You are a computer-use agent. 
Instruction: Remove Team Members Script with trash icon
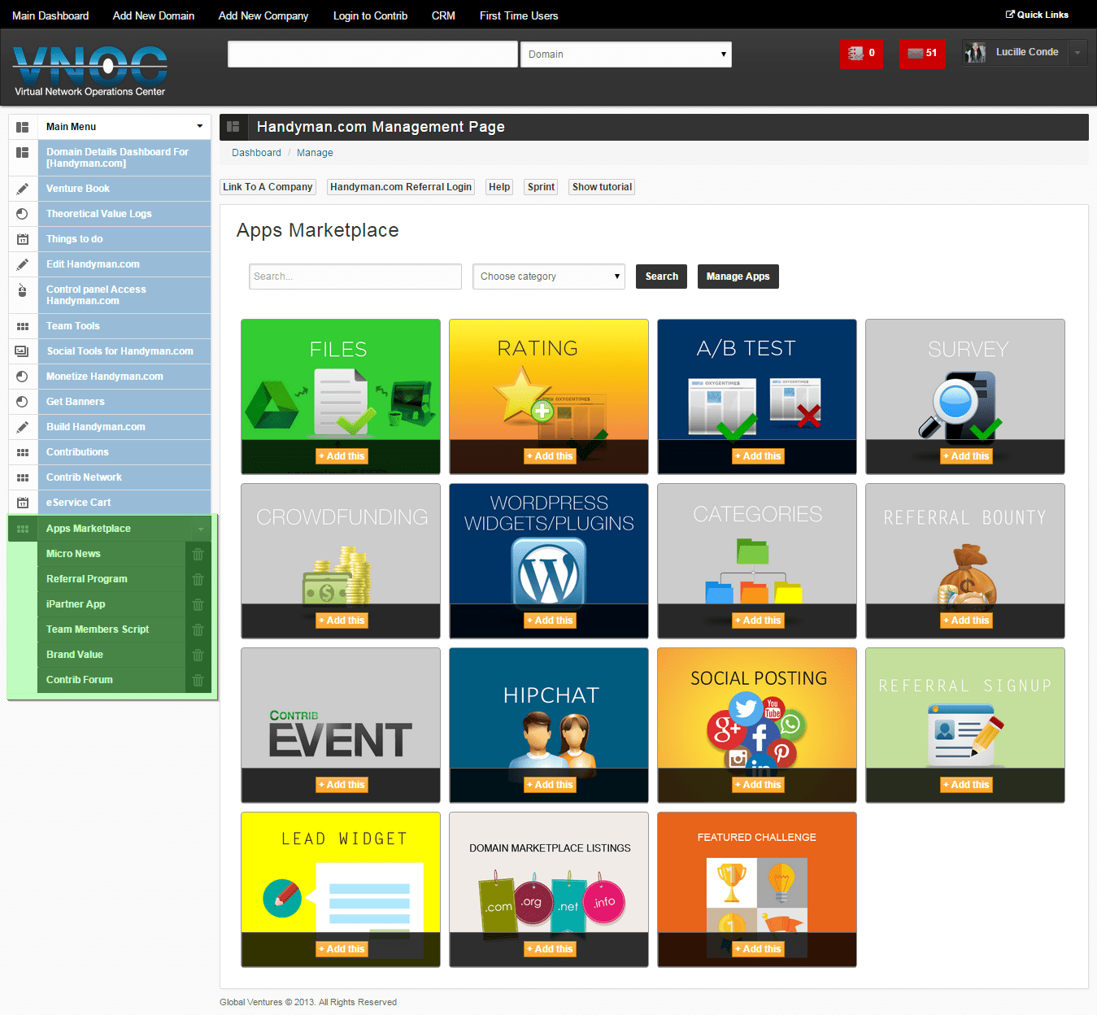click(x=198, y=629)
